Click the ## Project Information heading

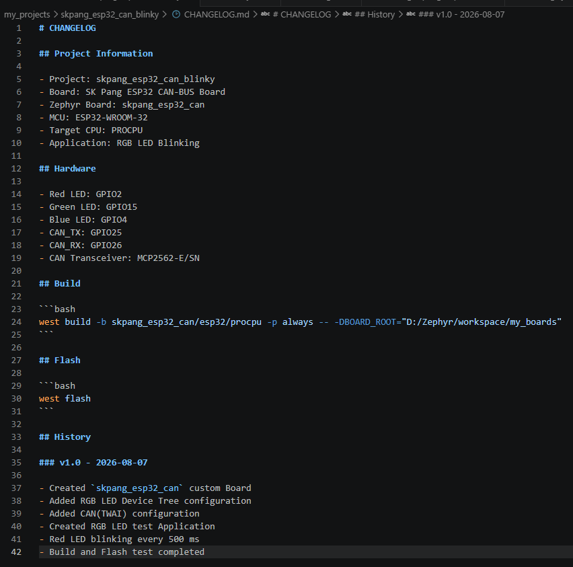[x=96, y=54]
